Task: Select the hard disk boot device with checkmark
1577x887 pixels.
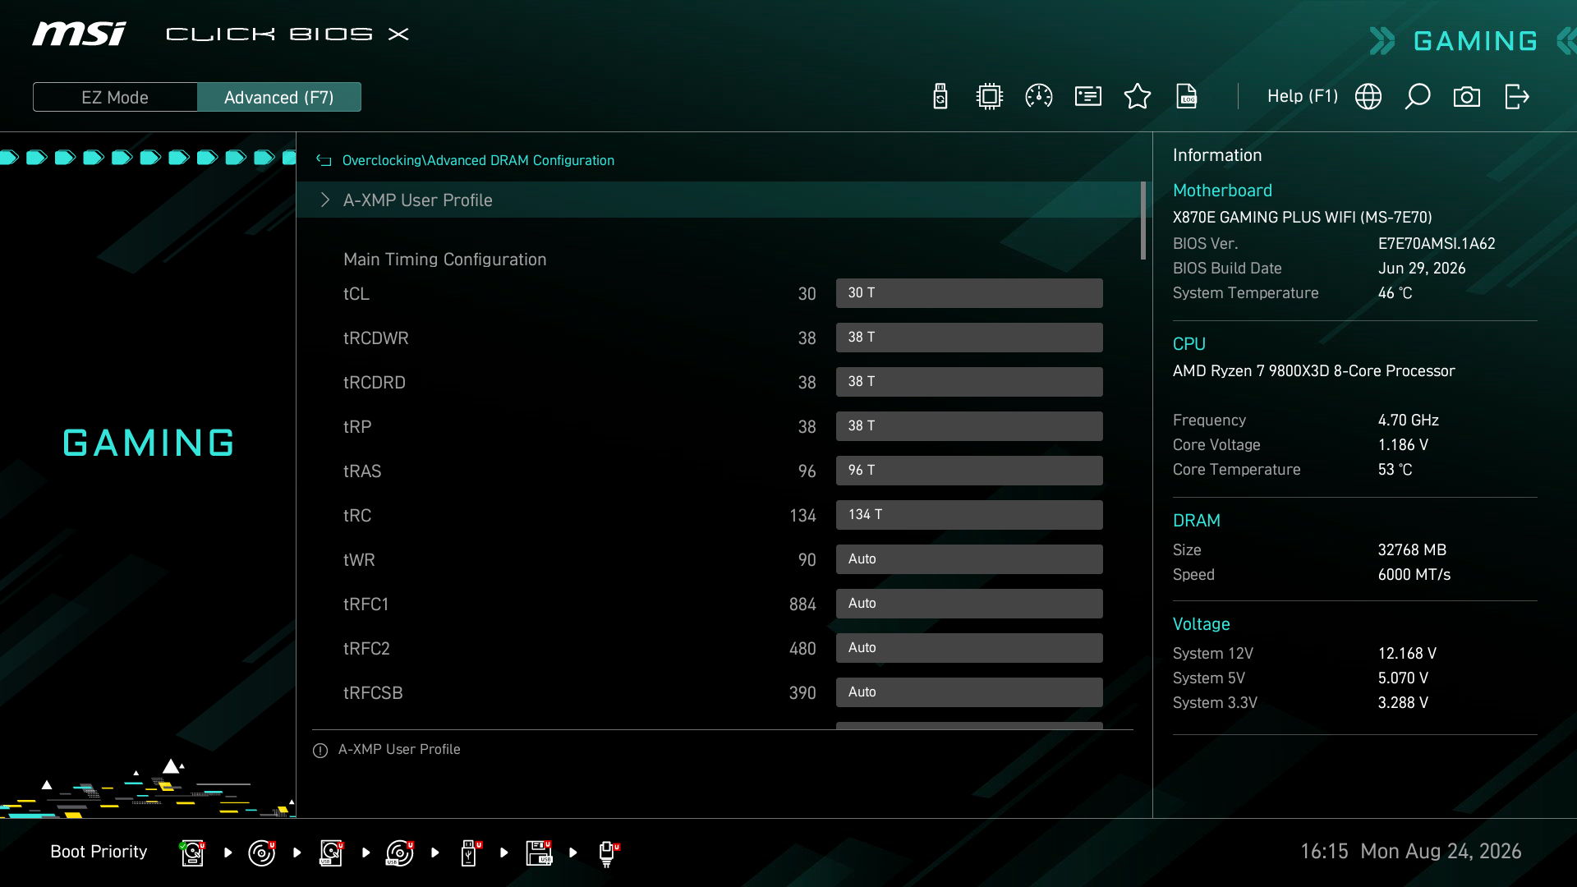Action: (x=192, y=853)
